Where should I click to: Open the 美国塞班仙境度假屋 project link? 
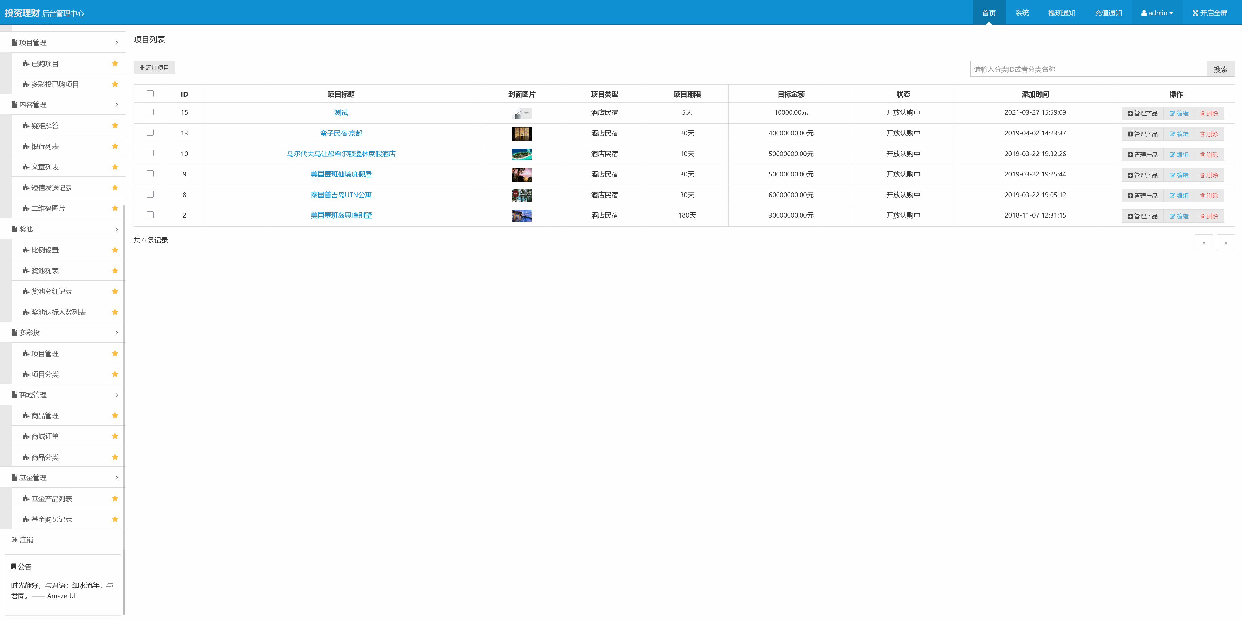[341, 174]
